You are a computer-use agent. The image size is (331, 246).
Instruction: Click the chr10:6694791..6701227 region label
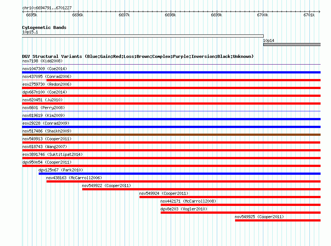(x=47, y=8)
